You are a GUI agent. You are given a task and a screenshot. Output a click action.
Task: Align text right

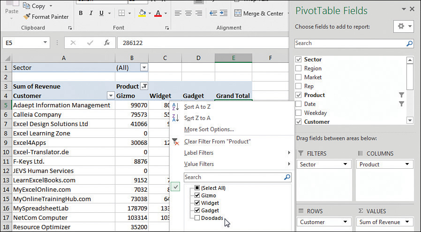(199, 13)
